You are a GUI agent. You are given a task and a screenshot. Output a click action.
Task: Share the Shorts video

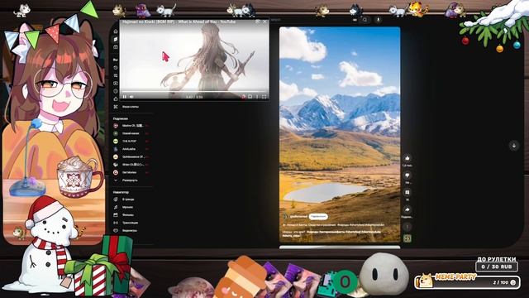407,209
